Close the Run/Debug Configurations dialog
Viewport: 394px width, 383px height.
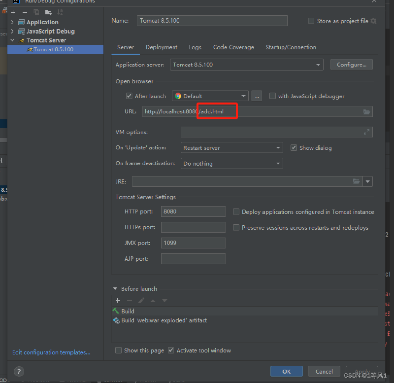coord(374,1)
